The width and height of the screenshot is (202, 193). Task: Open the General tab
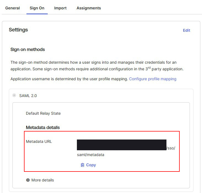point(13,8)
